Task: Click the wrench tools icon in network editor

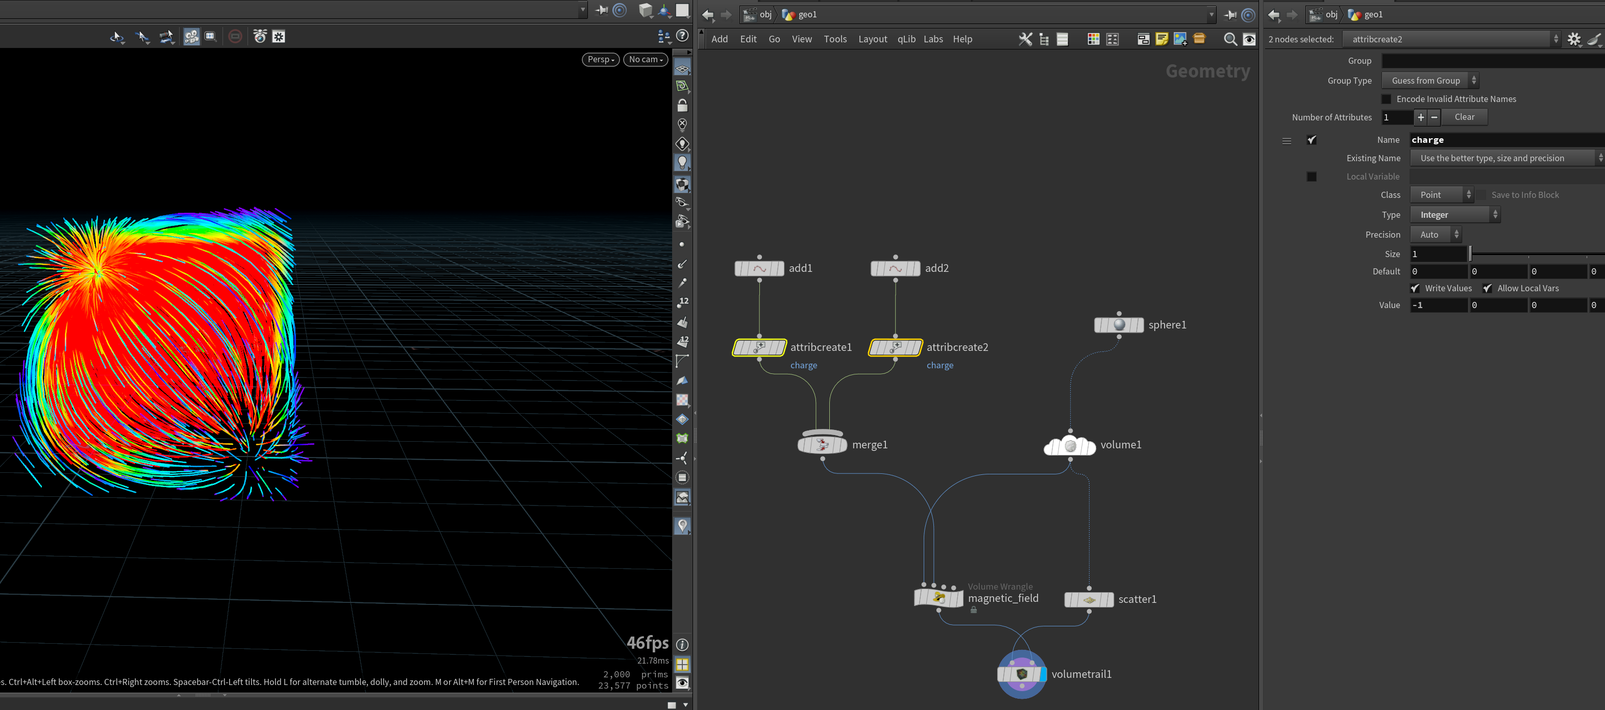Action: (x=1025, y=39)
